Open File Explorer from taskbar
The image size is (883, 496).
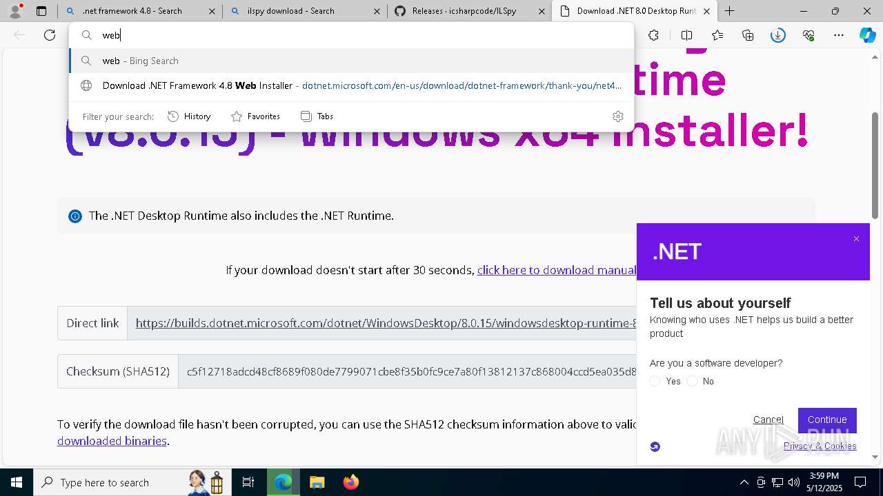coord(317,482)
